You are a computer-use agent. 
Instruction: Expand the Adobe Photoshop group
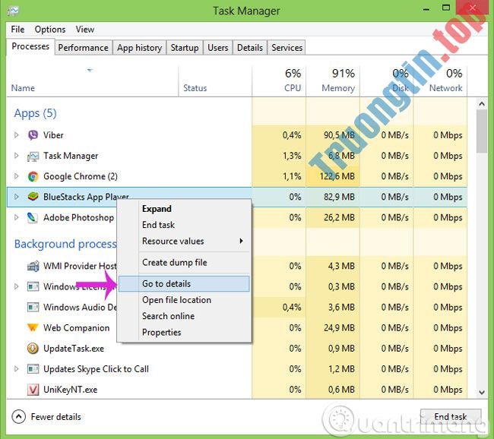coord(17,217)
